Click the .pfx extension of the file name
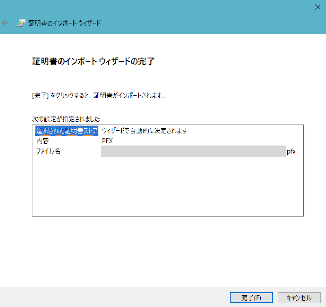 click(291, 151)
